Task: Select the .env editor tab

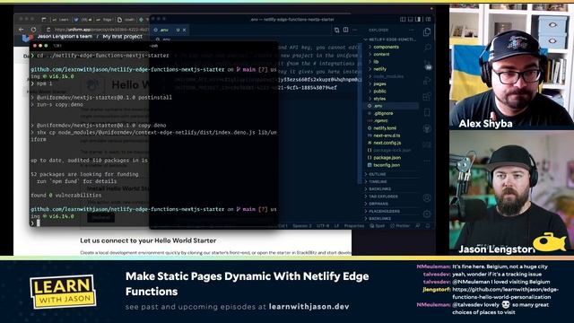Action: [170, 30]
